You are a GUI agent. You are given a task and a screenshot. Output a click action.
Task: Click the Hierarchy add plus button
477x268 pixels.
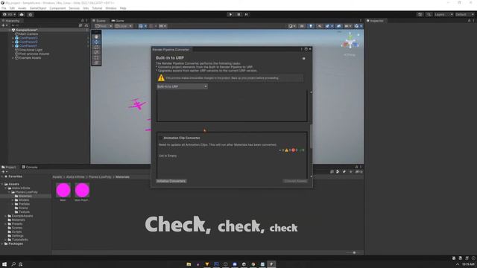(x=4, y=25)
